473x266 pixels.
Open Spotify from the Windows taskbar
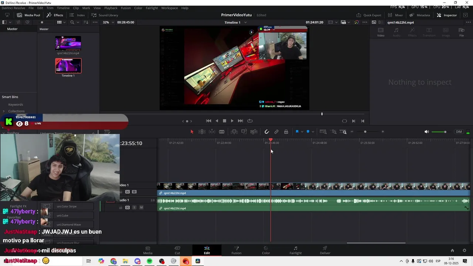150,261
